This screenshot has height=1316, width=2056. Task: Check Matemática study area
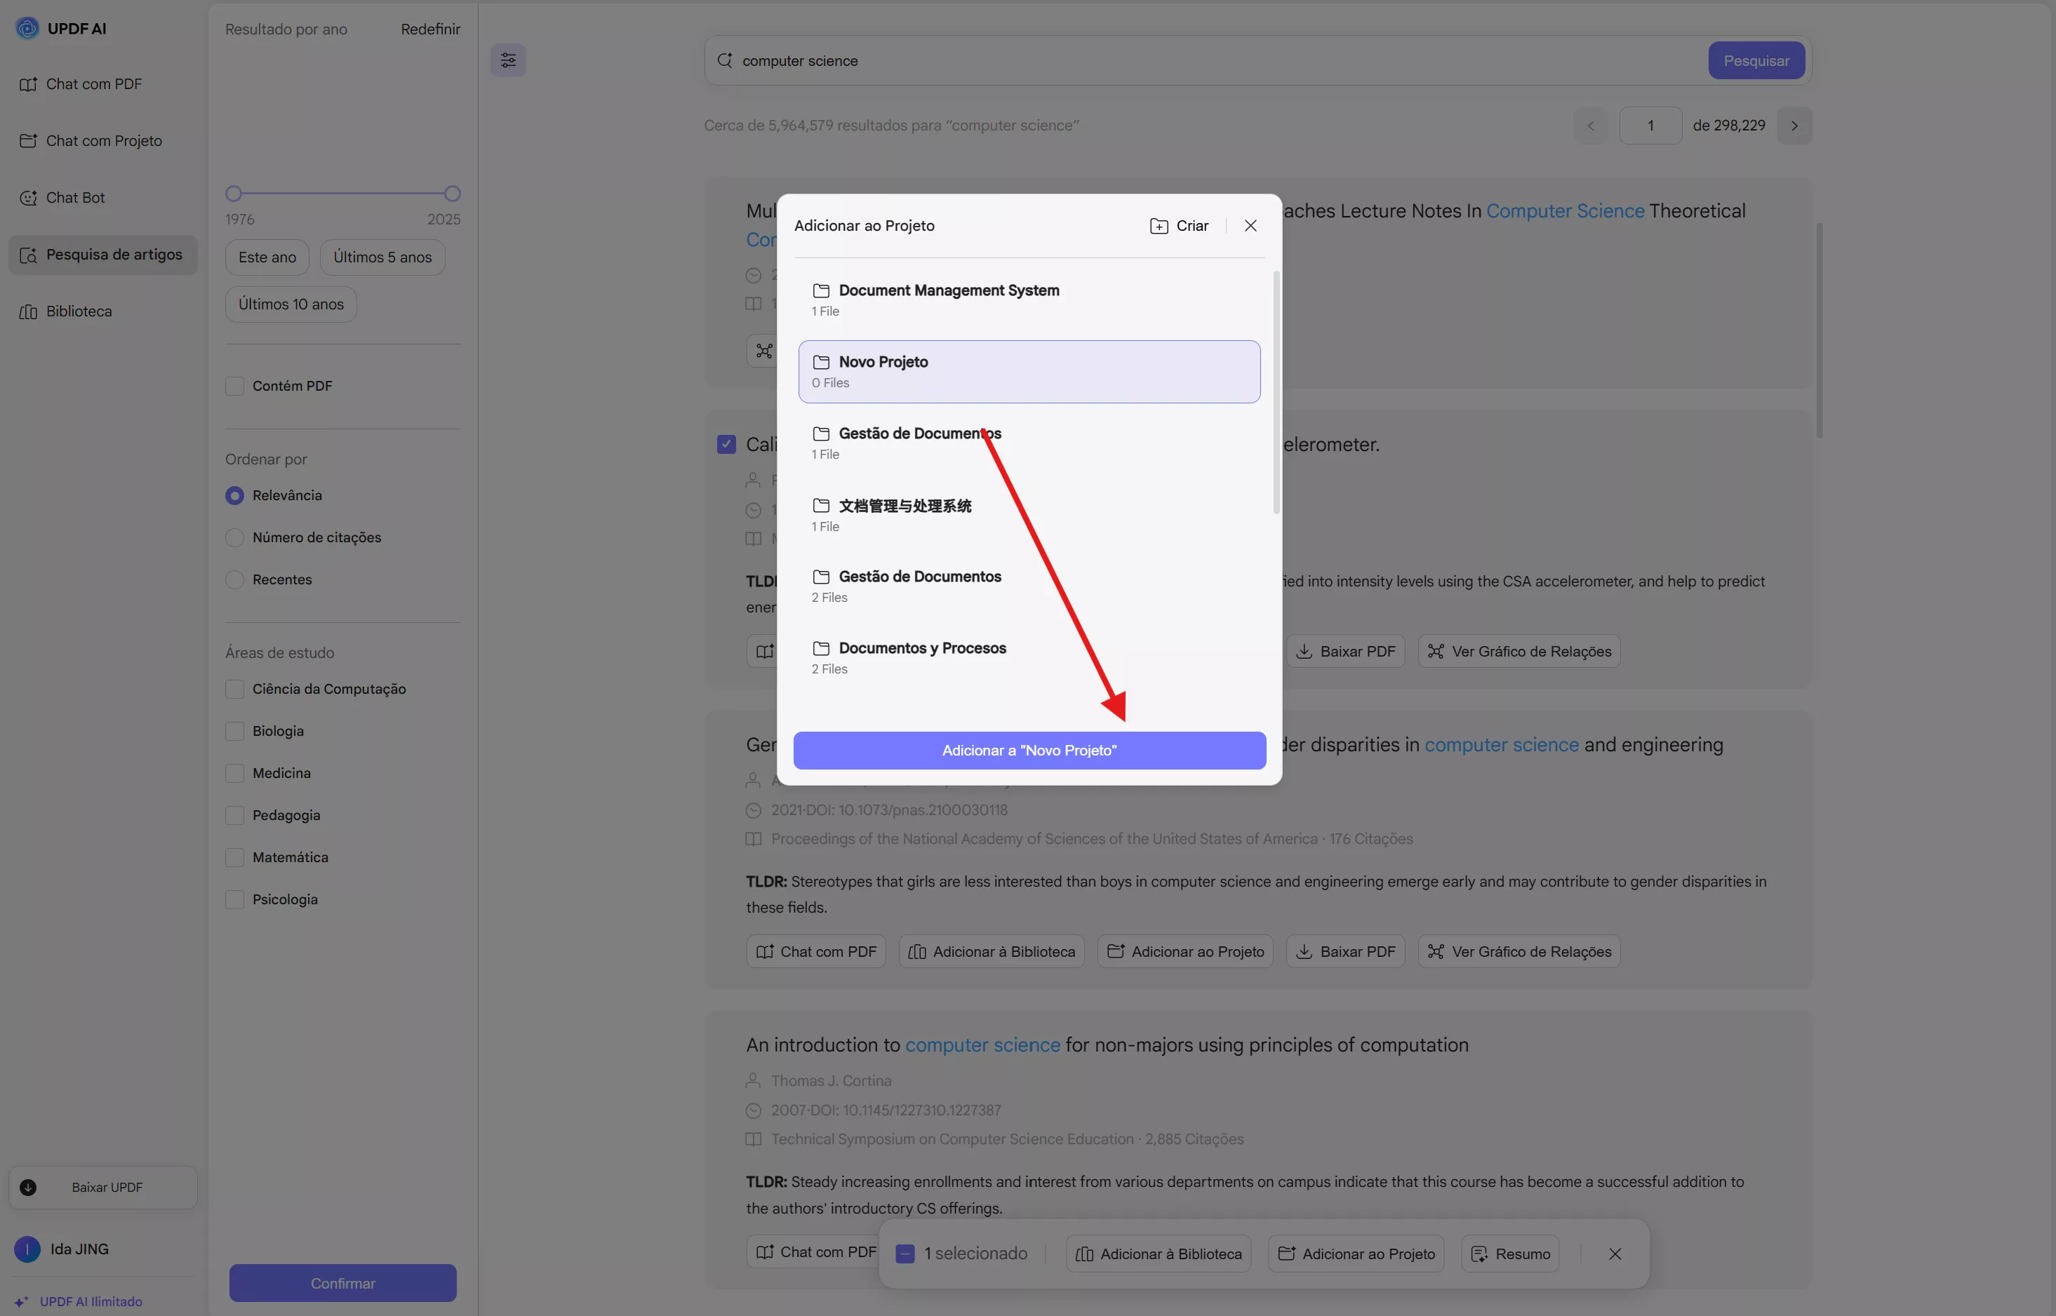234,857
